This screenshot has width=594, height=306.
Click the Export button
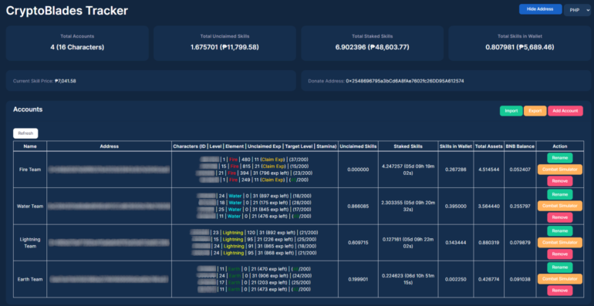pyautogui.click(x=535, y=111)
